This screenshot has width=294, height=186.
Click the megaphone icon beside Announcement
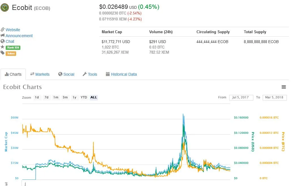(3, 35)
